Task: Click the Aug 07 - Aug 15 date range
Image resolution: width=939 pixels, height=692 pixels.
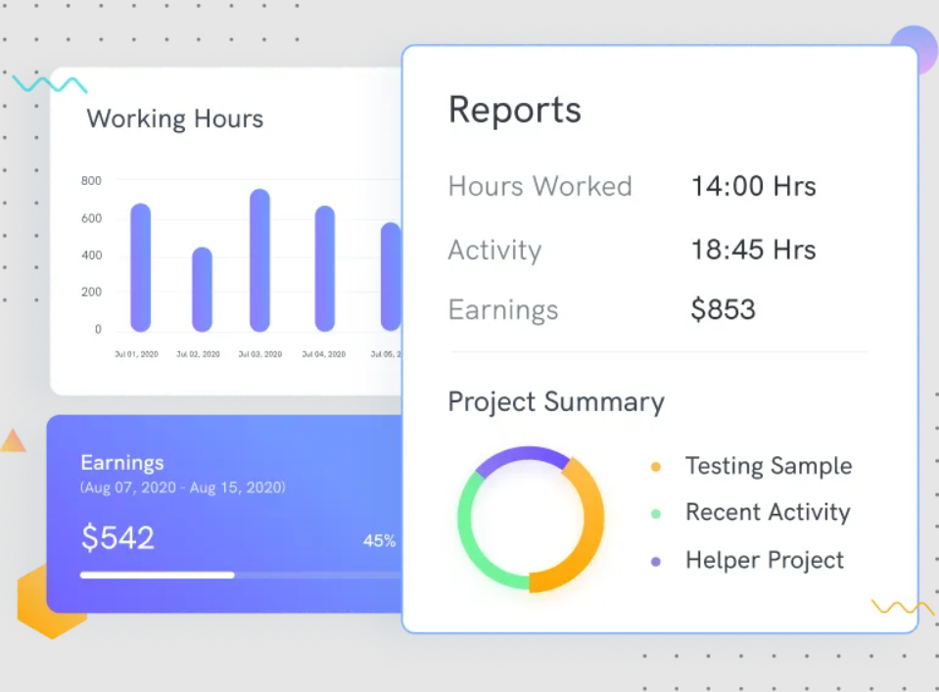Action: point(183,487)
